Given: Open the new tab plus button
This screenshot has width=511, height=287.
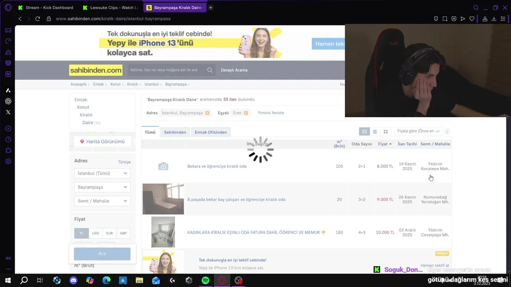Looking at the screenshot, I should click(x=210, y=8).
